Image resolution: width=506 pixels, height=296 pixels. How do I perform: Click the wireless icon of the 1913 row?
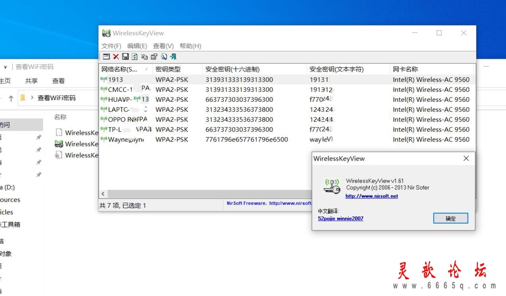point(104,79)
